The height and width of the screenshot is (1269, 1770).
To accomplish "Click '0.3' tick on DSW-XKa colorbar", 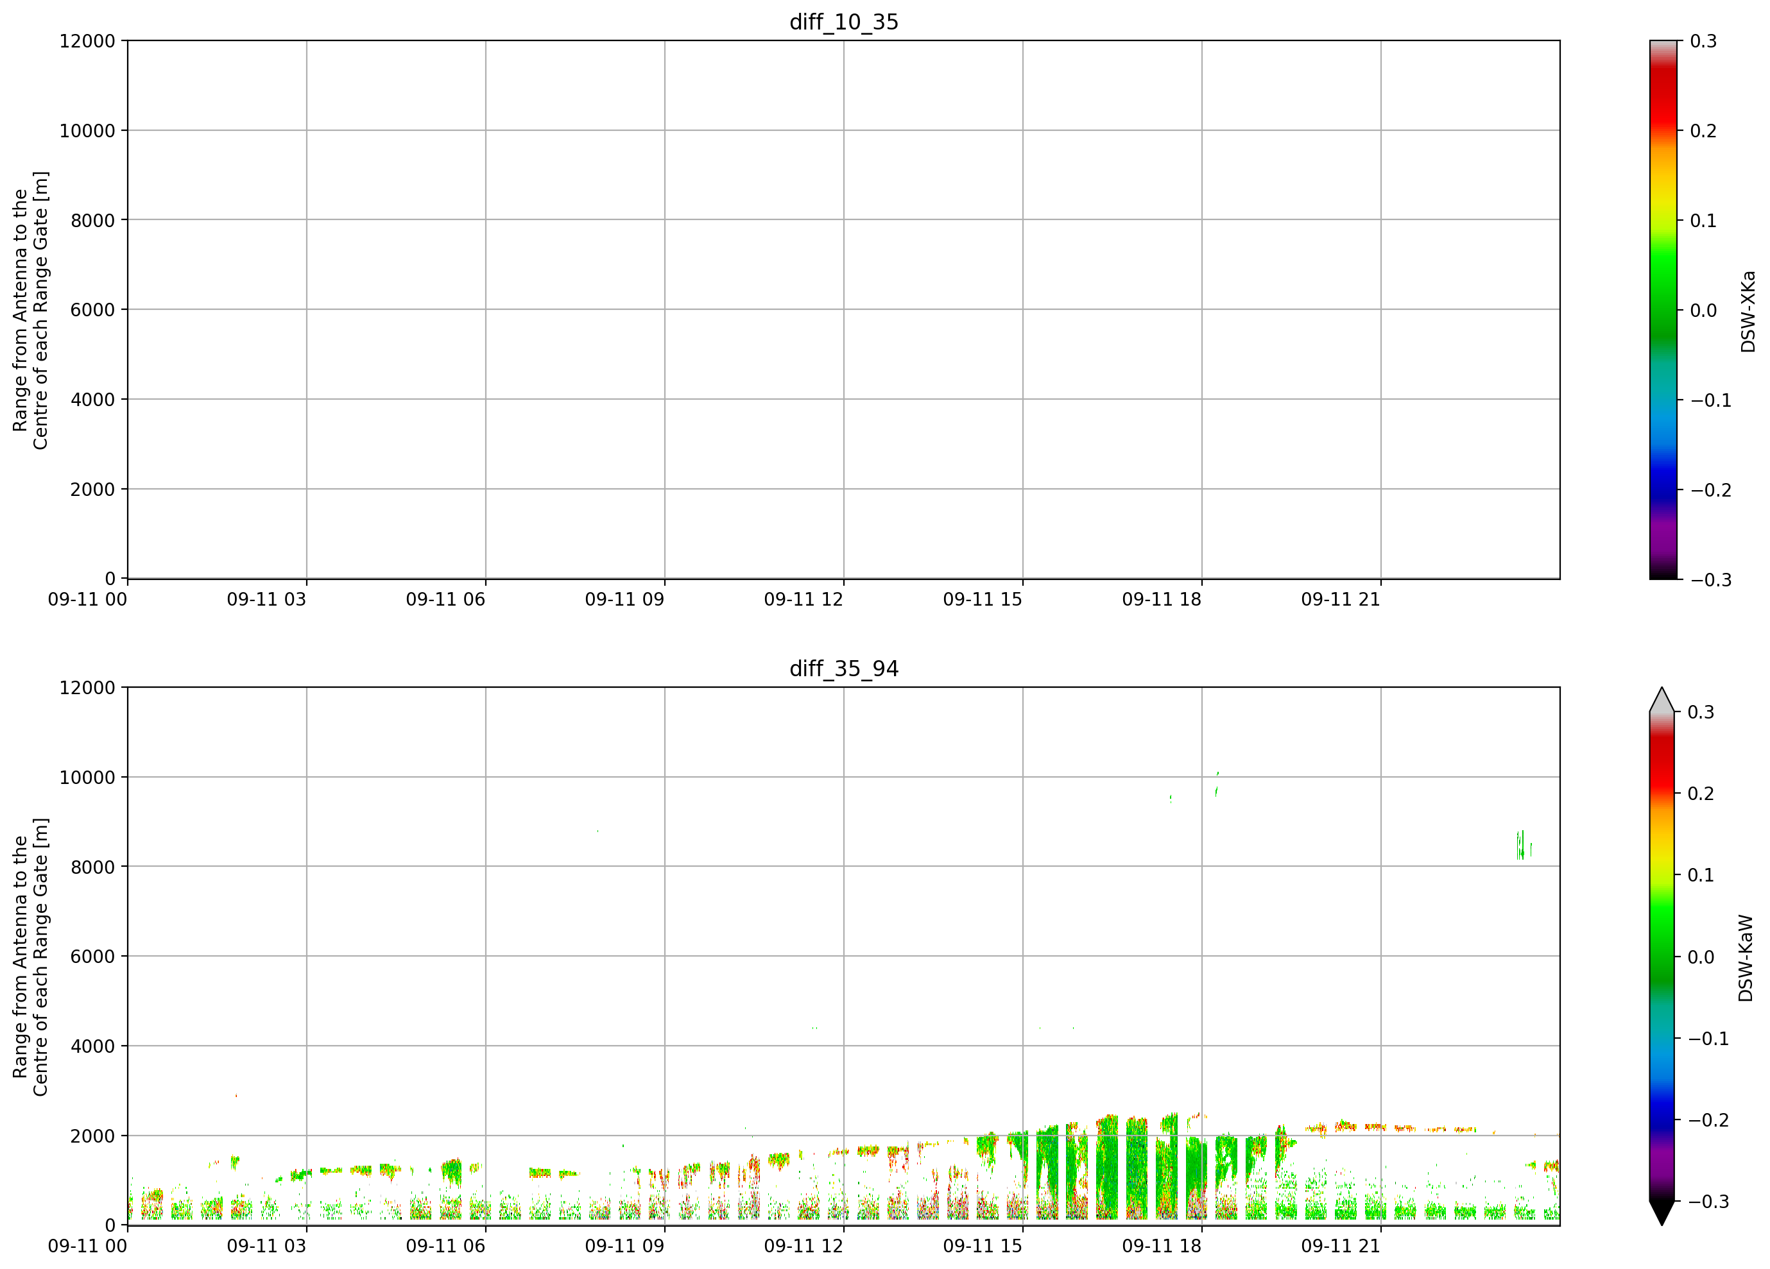I will tap(1704, 41).
